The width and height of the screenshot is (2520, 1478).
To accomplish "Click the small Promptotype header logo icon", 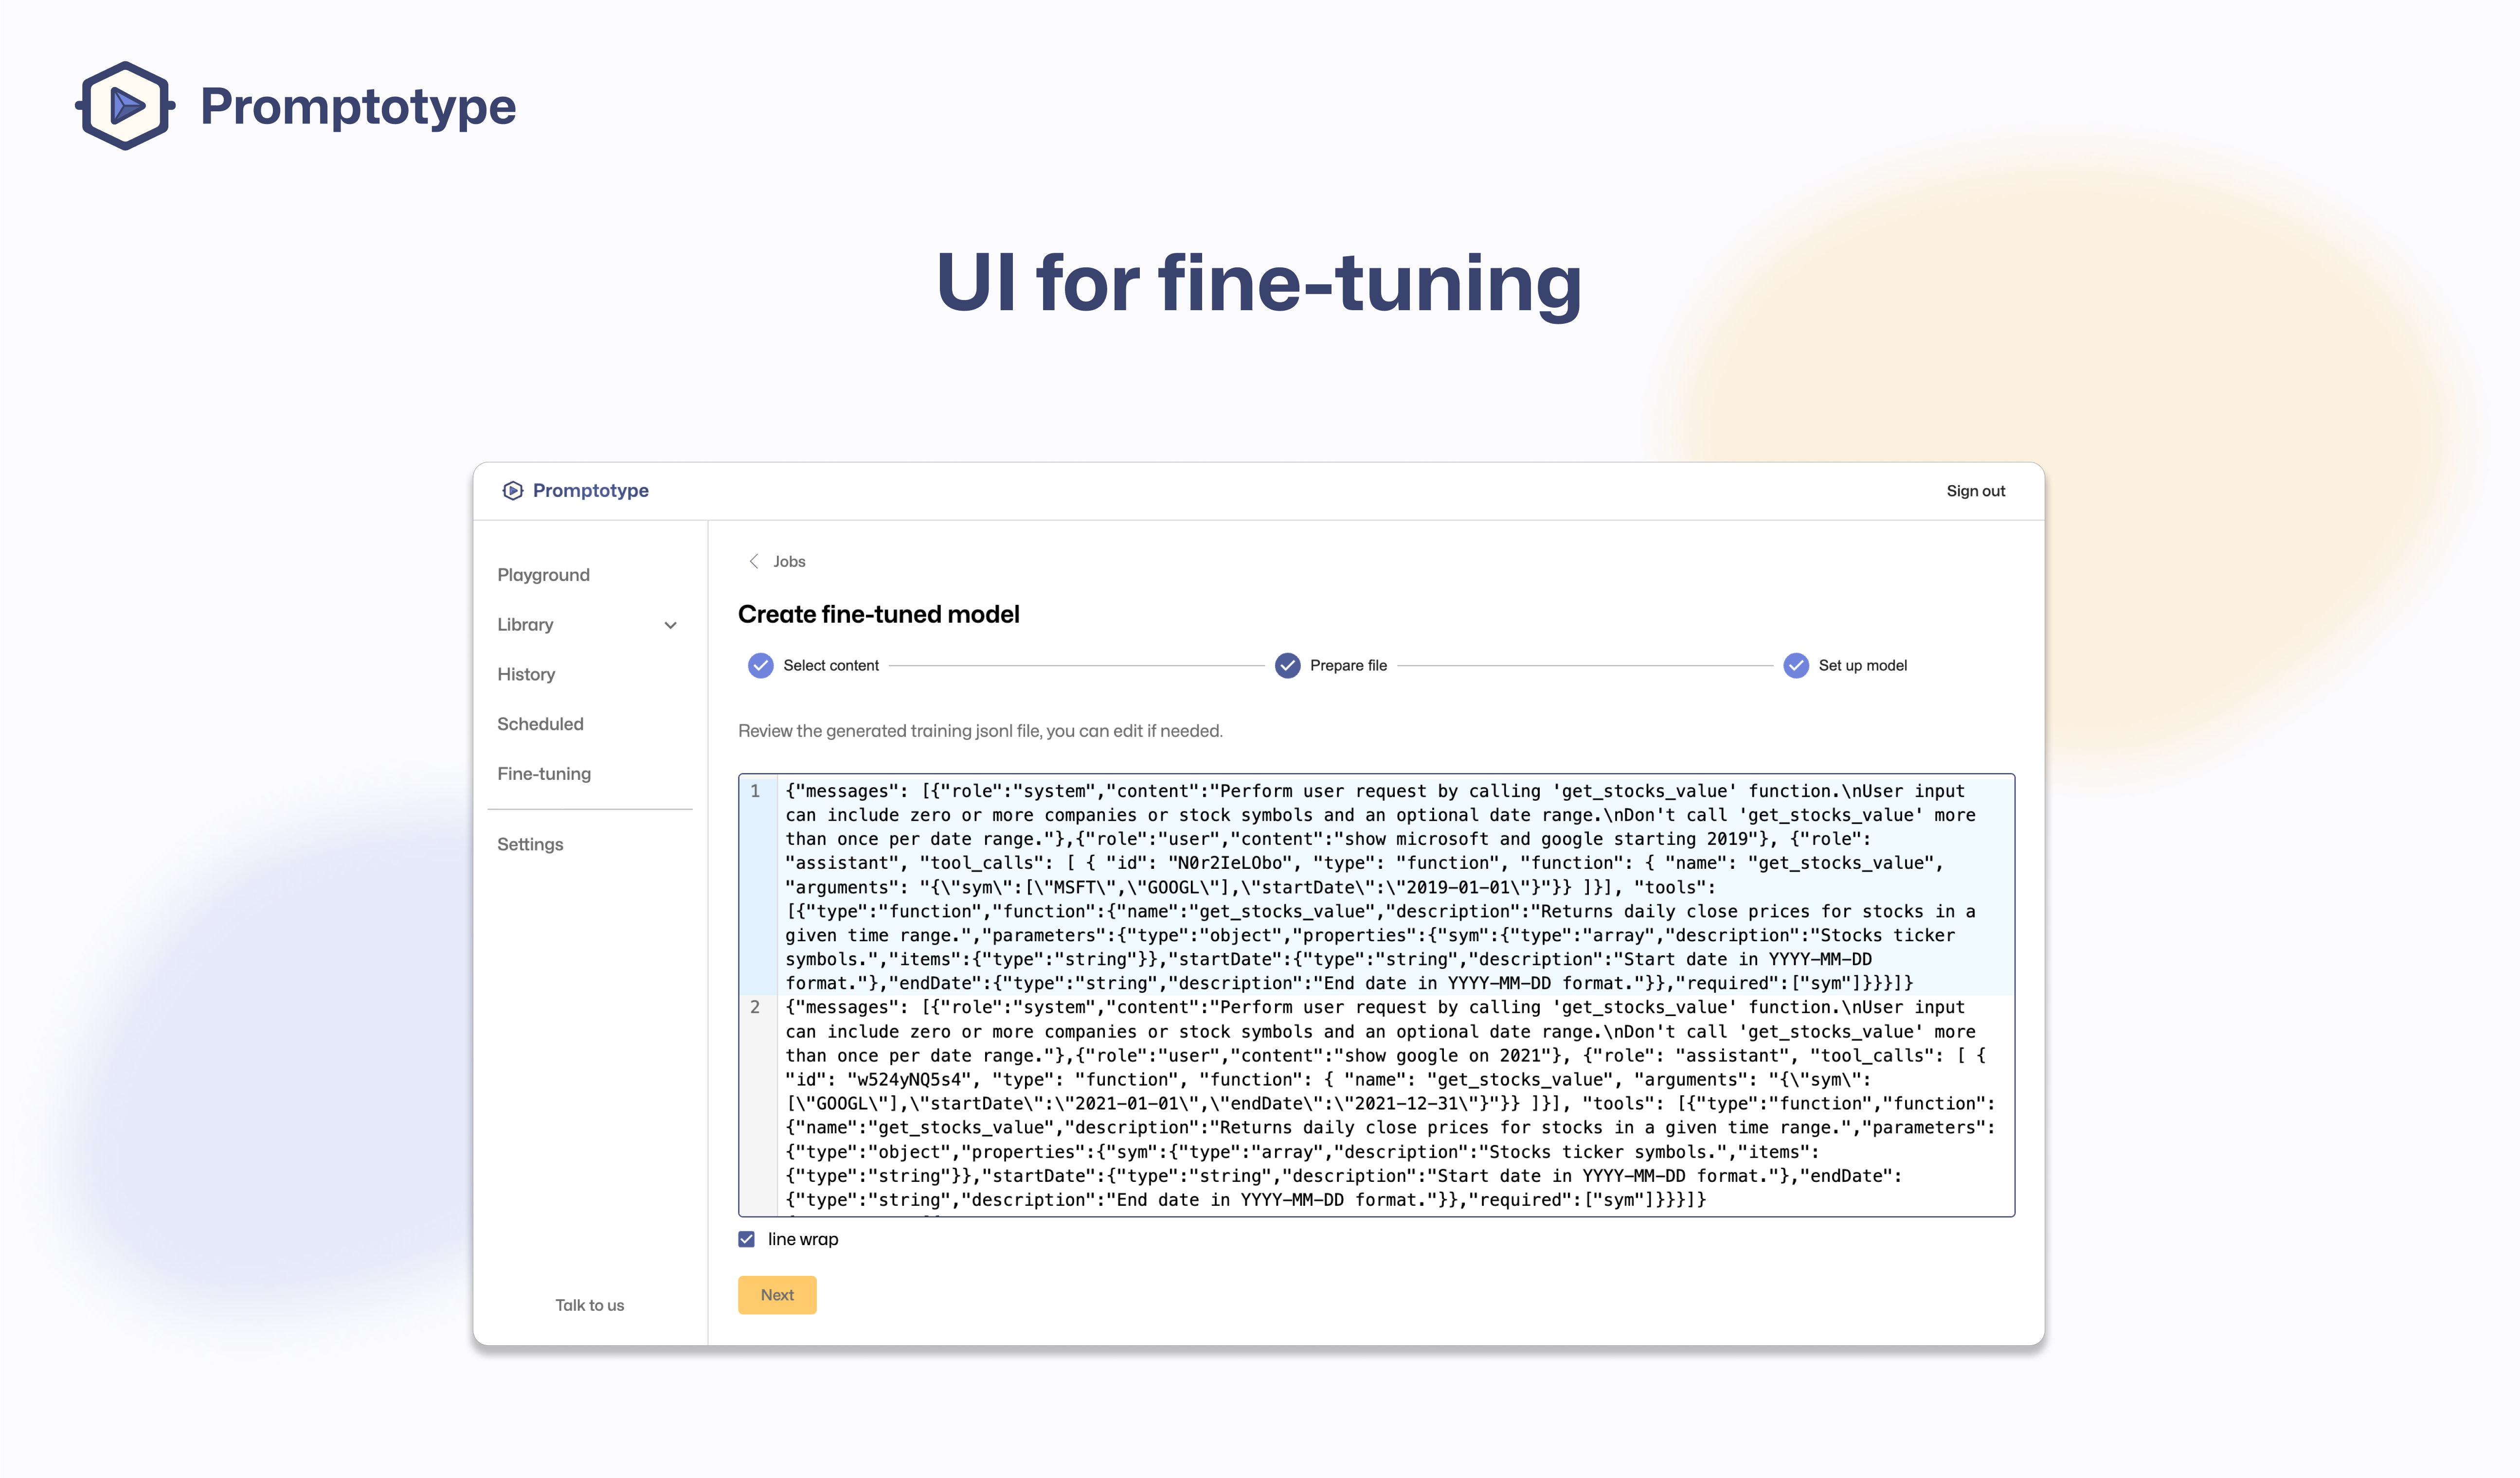I will (x=513, y=491).
